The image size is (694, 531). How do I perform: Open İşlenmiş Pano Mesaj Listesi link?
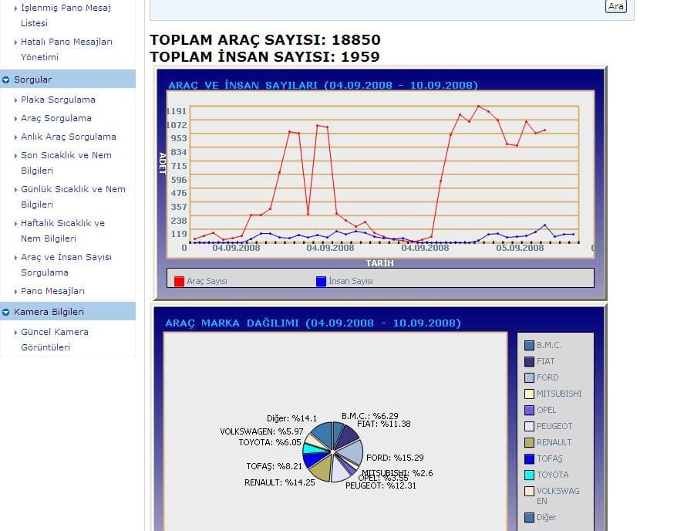pos(66,15)
